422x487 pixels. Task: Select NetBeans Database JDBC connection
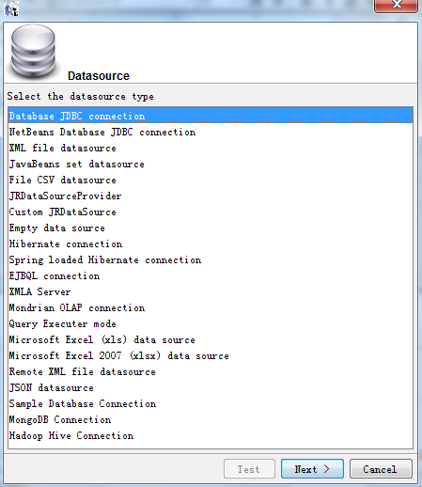tap(211, 132)
